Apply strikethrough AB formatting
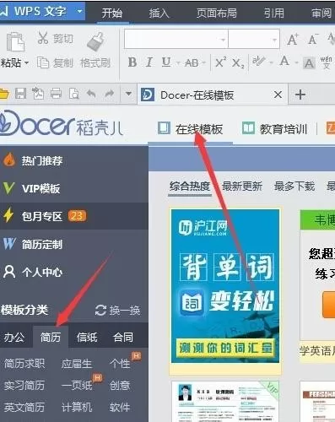Screen dimensions: 335x422 coord(192,62)
